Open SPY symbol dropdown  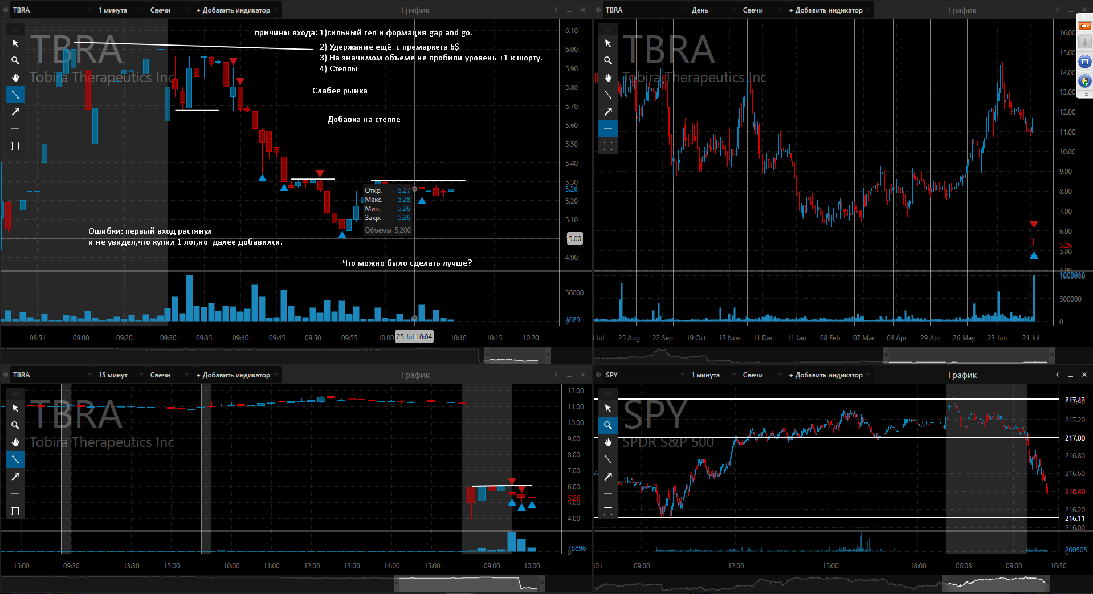645,375
